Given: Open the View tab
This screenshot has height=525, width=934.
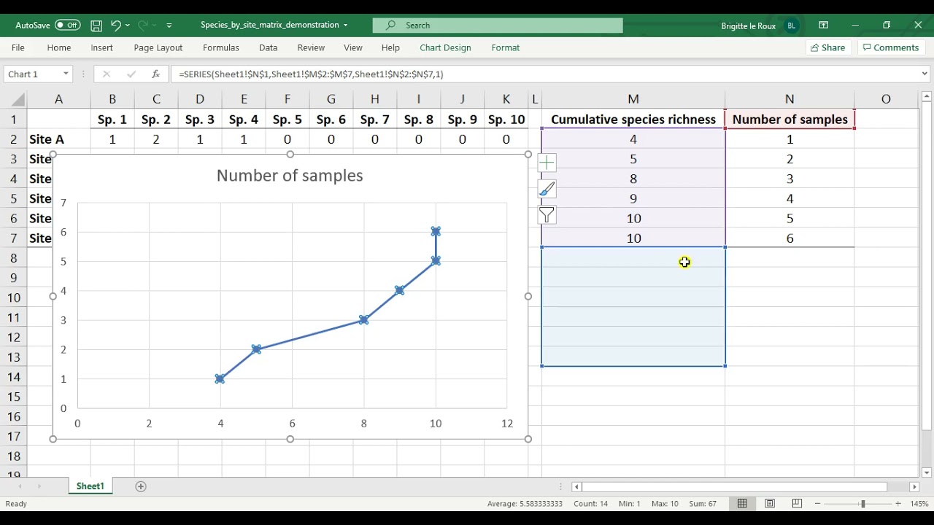Looking at the screenshot, I should 353,47.
